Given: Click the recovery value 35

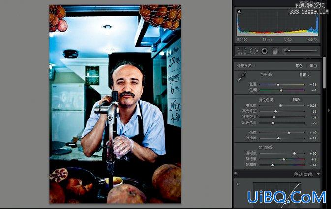Looking at the screenshot, I should coord(315,111).
